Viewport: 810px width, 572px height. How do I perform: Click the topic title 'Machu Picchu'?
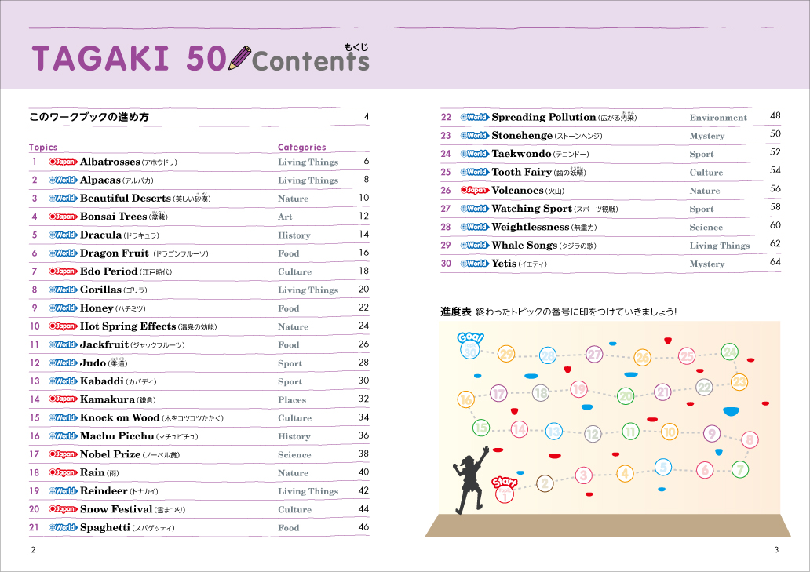(x=117, y=435)
